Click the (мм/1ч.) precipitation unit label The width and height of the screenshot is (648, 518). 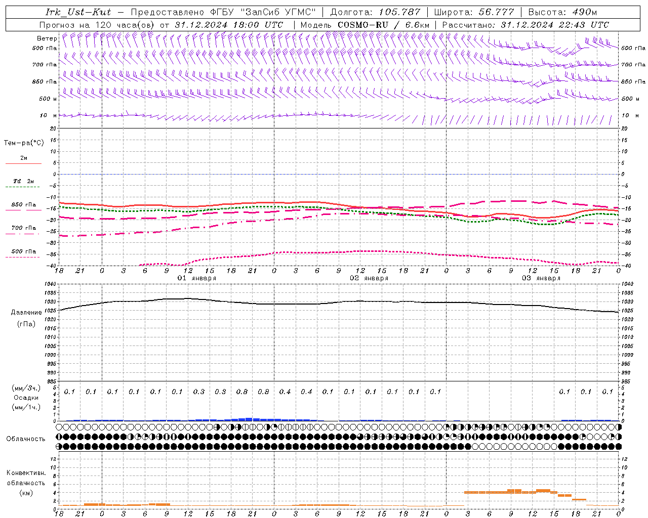[x=26, y=407]
